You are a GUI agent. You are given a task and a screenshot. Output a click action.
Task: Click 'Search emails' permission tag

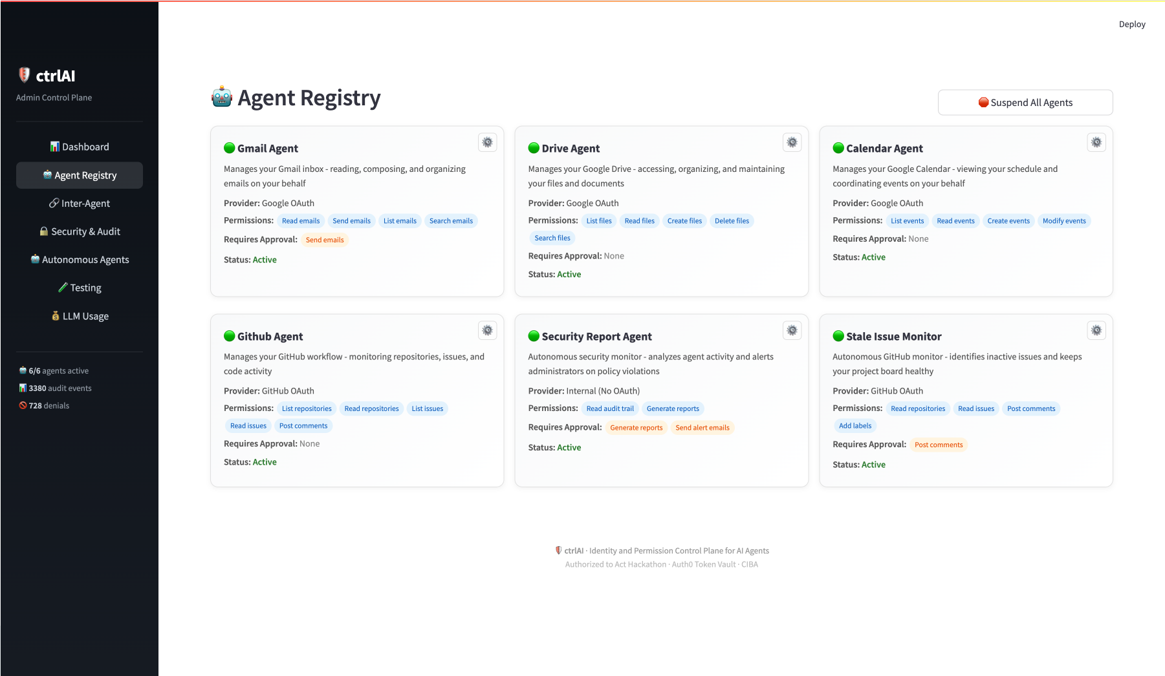(451, 221)
